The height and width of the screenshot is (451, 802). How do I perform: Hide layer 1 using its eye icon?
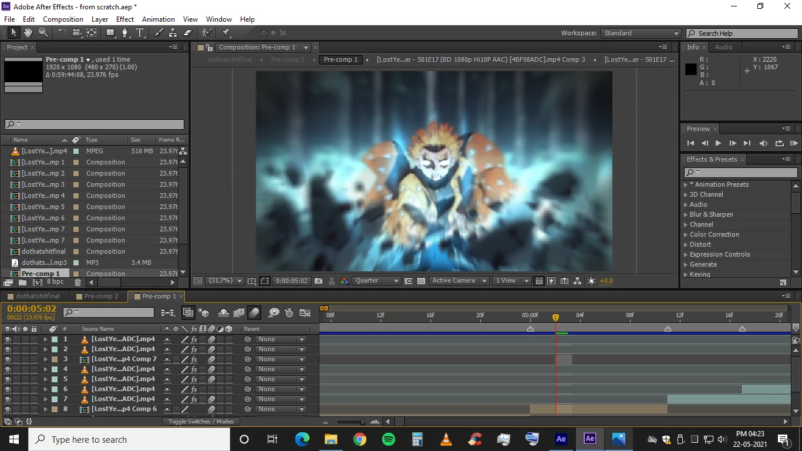tap(8, 339)
